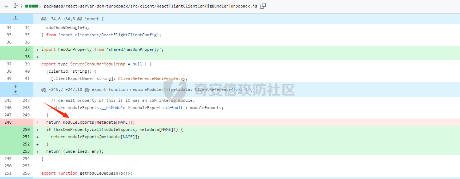460x179 pixels.
Task: Click the removed 'return moduleExports[metadata[NAME]]' line
Action: 90,122
